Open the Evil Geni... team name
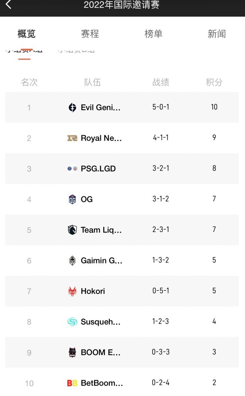This screenshot has width=245, height=396. (x=101, y=108)
